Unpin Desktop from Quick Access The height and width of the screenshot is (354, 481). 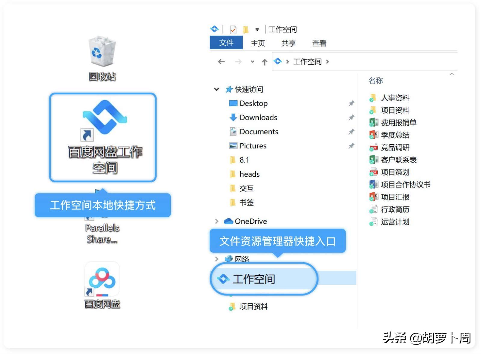click(x=351, y=103)
